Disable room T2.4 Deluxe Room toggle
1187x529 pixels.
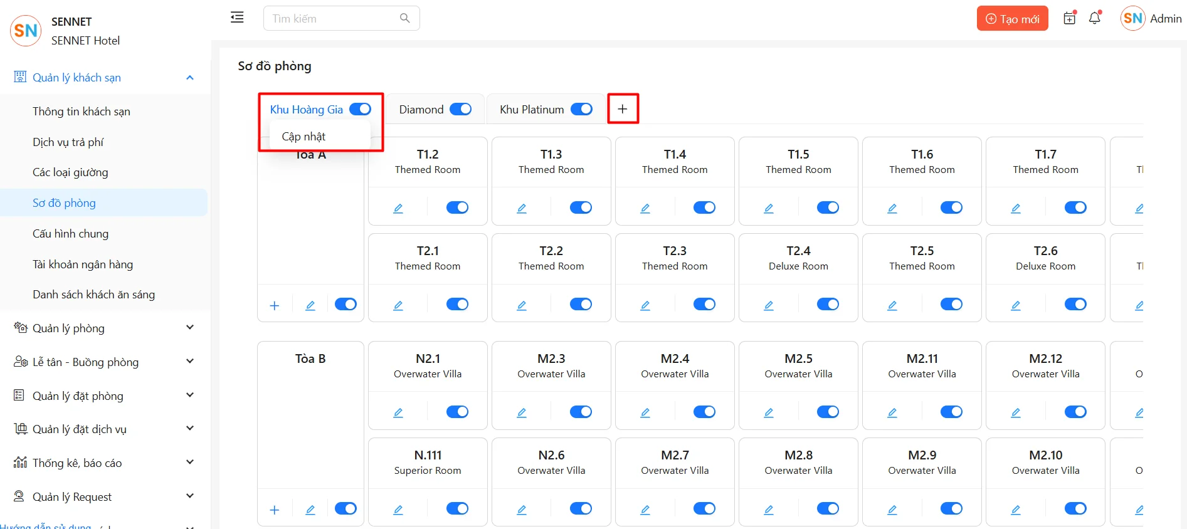pos(828,305)
